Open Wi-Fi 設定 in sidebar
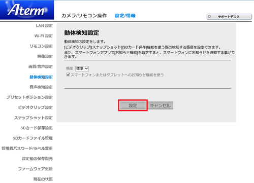 [44, 36]
